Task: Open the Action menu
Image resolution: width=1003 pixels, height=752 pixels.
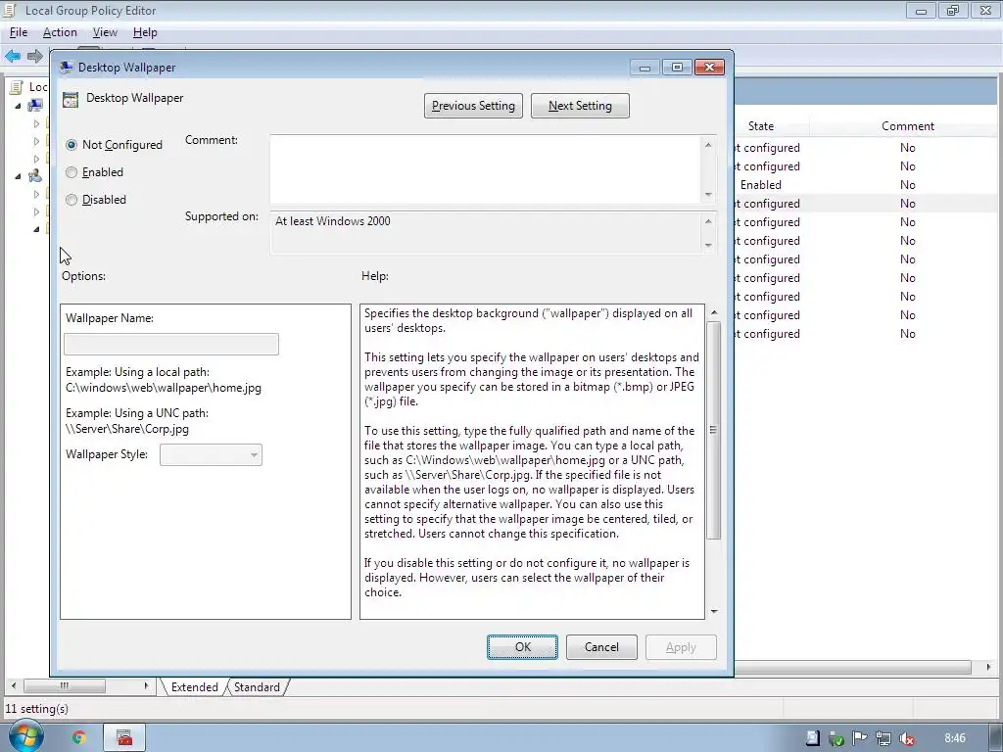Action: (x=60, y=32)
